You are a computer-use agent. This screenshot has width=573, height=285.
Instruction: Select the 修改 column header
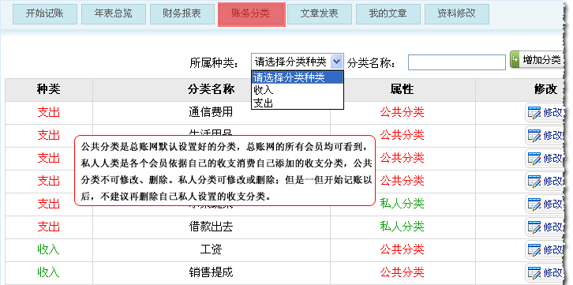(545, 89)
